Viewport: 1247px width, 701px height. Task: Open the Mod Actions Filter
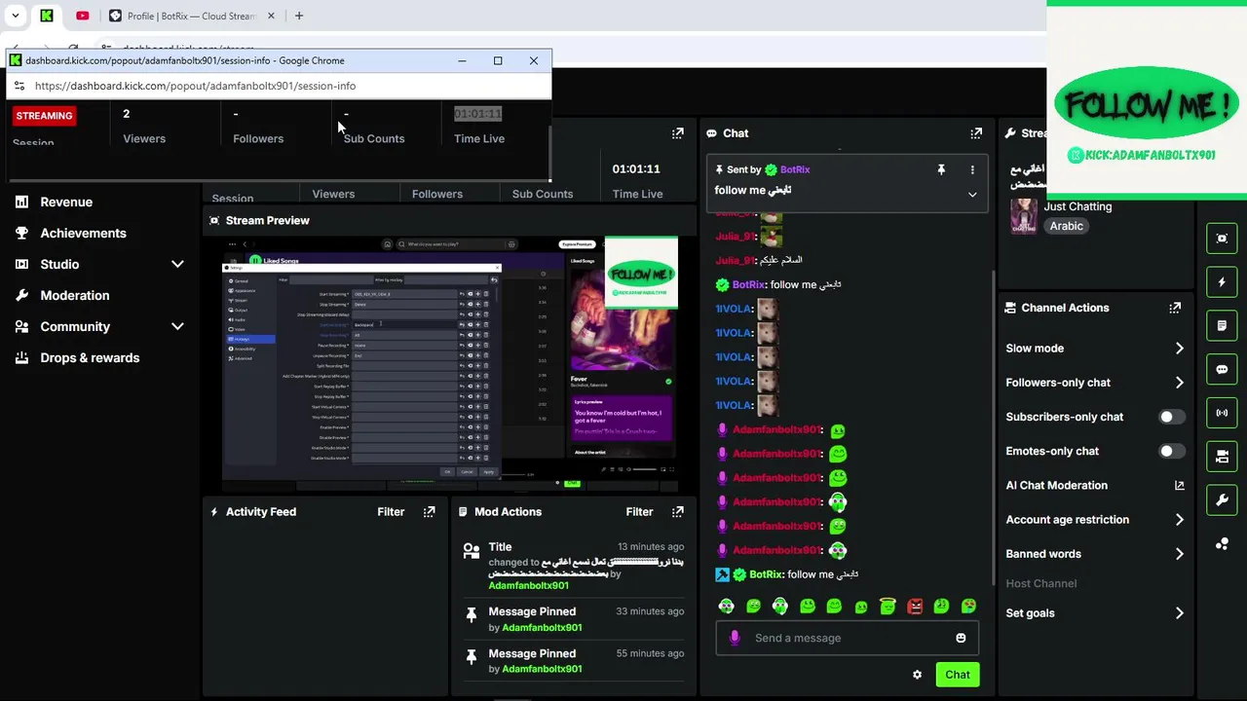[x=639, y=511]
